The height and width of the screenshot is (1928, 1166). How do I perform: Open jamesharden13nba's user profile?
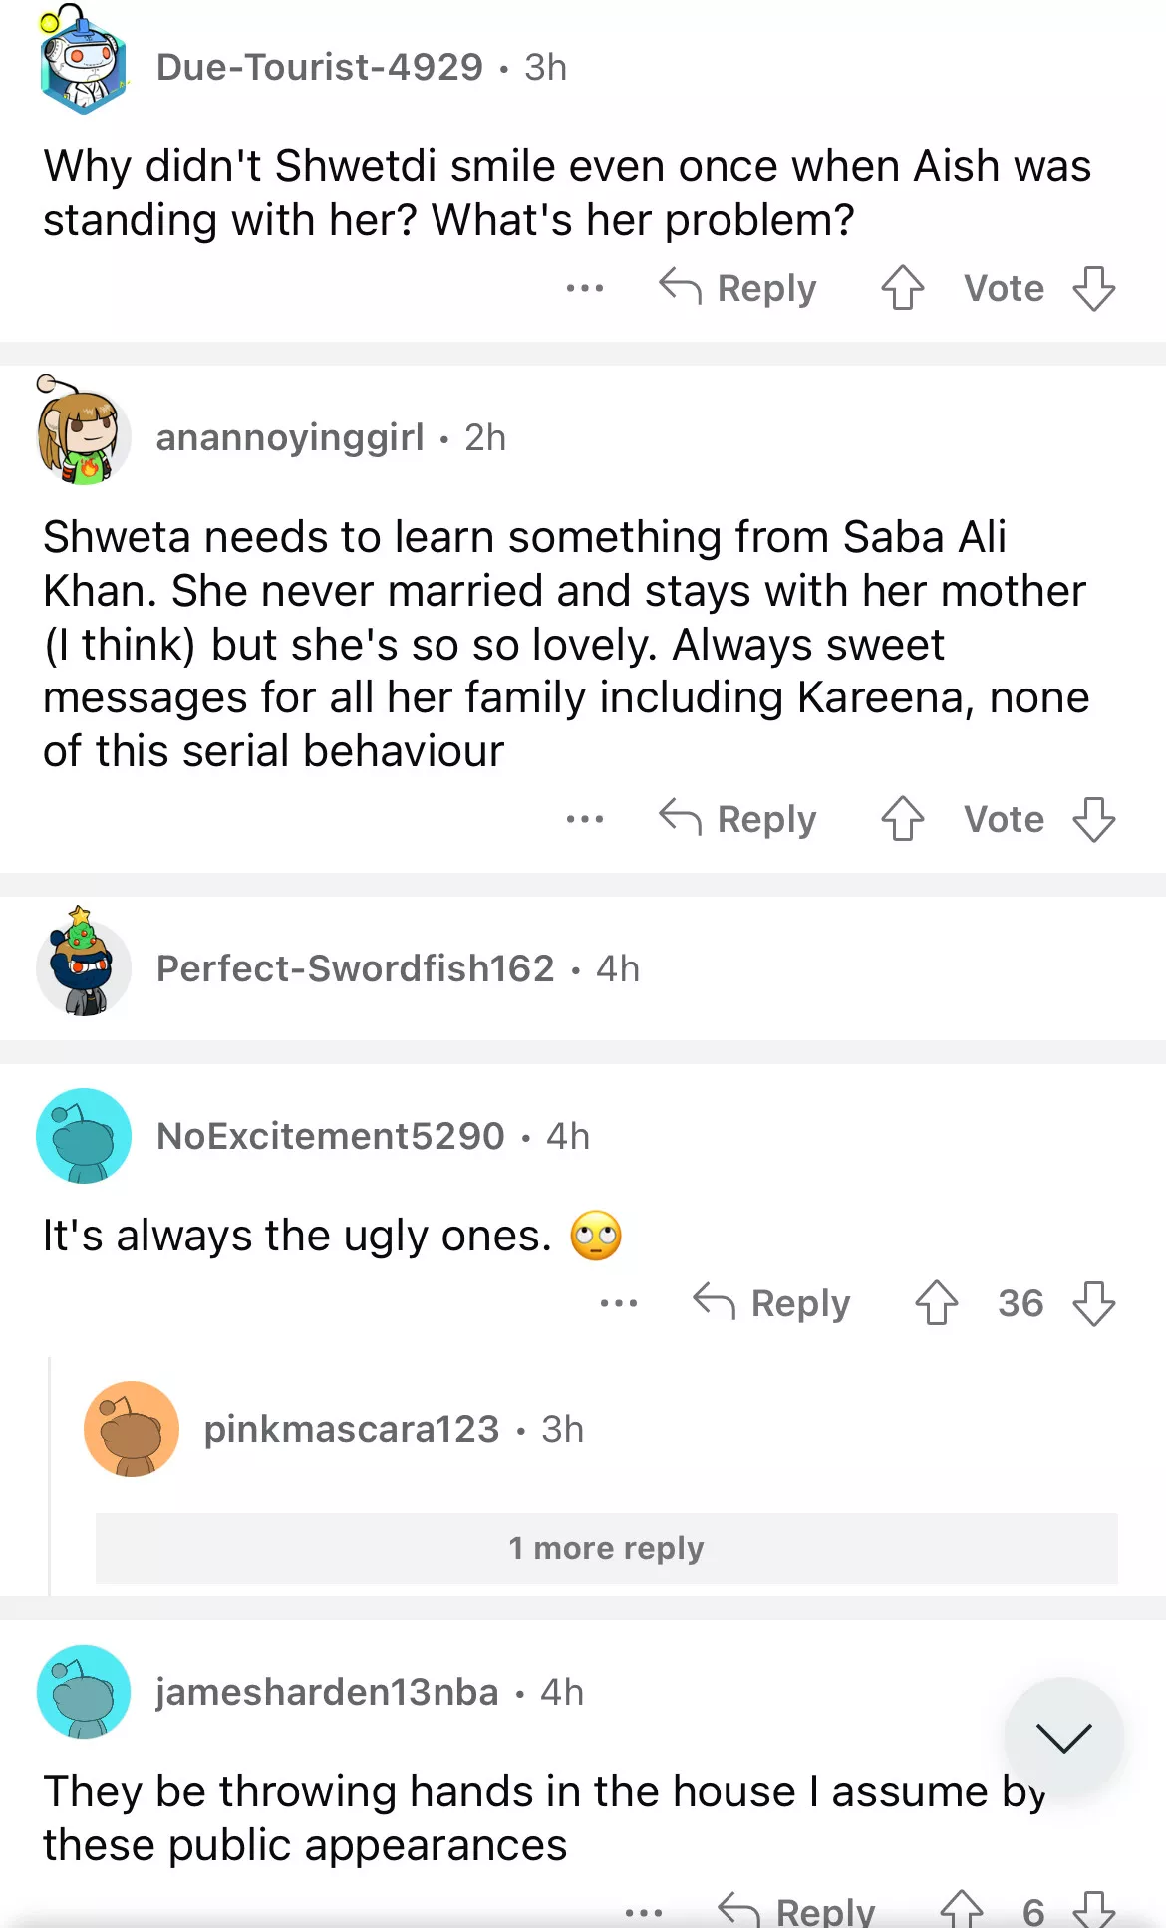(x=327, y=1692)
